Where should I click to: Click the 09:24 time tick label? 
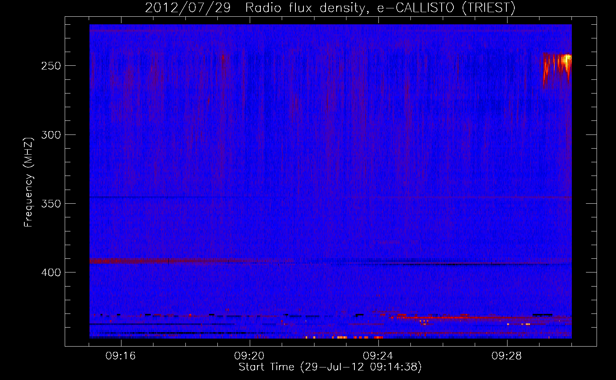(x=378, y=356)
